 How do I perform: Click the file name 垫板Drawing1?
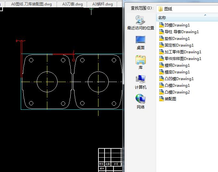pyautogui.click(x=177, y=39)
